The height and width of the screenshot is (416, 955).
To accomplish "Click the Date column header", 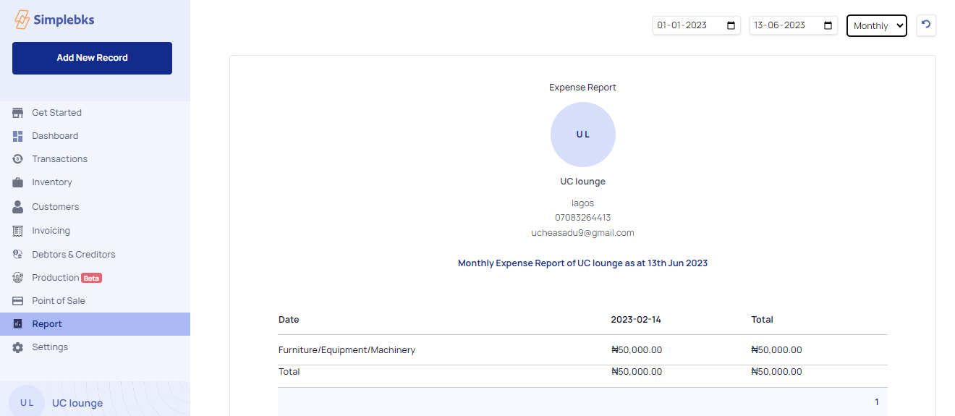I will (289, 320).
